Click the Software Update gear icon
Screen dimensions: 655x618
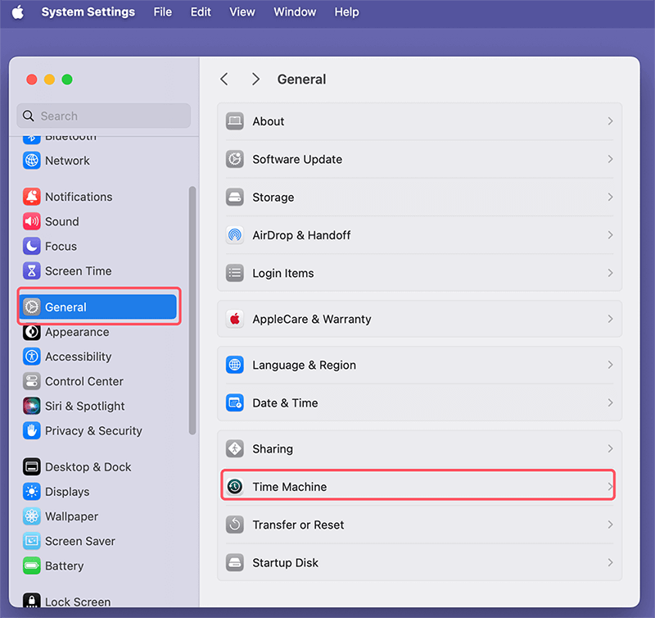click(235, 159)
